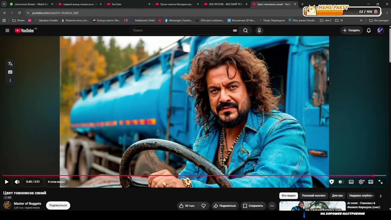This screenshot has width=391, height=220.
Task: Open the Messenger | Facebook bookmark
Action: tap(179, 20)
